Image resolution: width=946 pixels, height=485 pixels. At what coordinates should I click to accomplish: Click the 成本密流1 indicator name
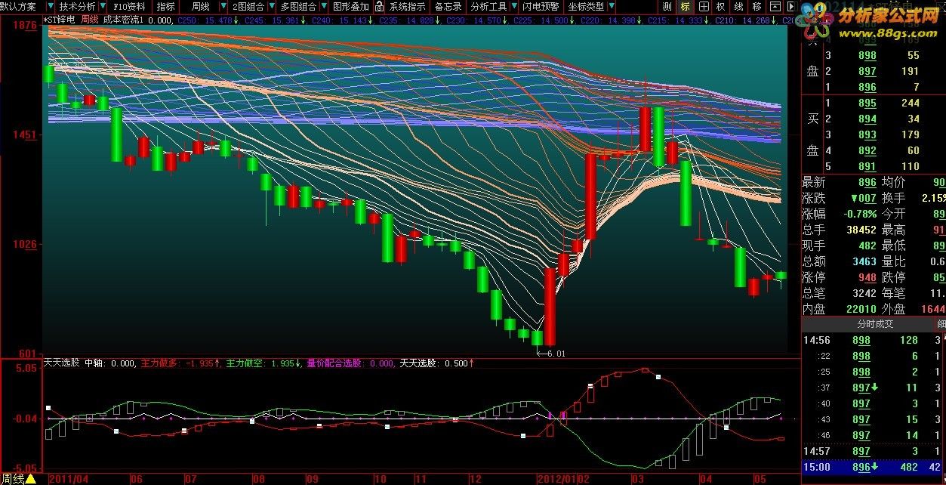click(123, 20)
